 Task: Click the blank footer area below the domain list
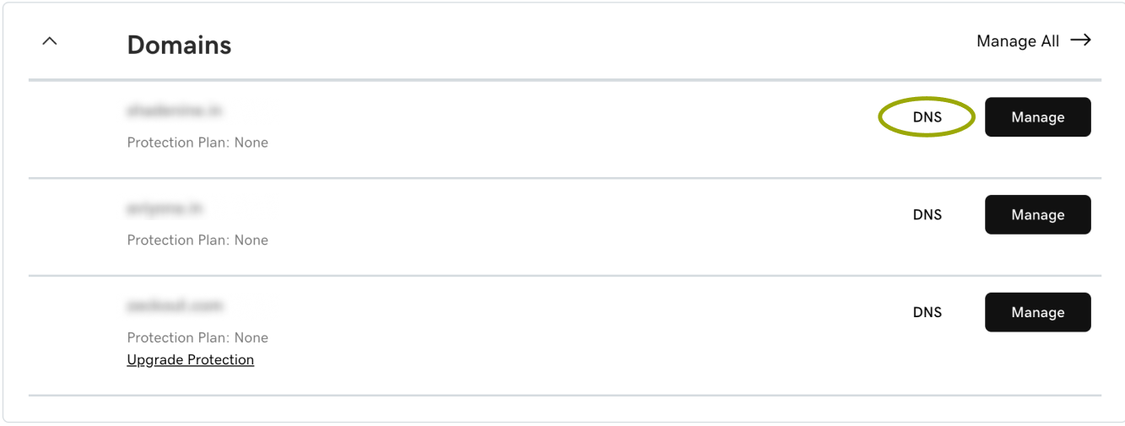[x=564, y=408]
